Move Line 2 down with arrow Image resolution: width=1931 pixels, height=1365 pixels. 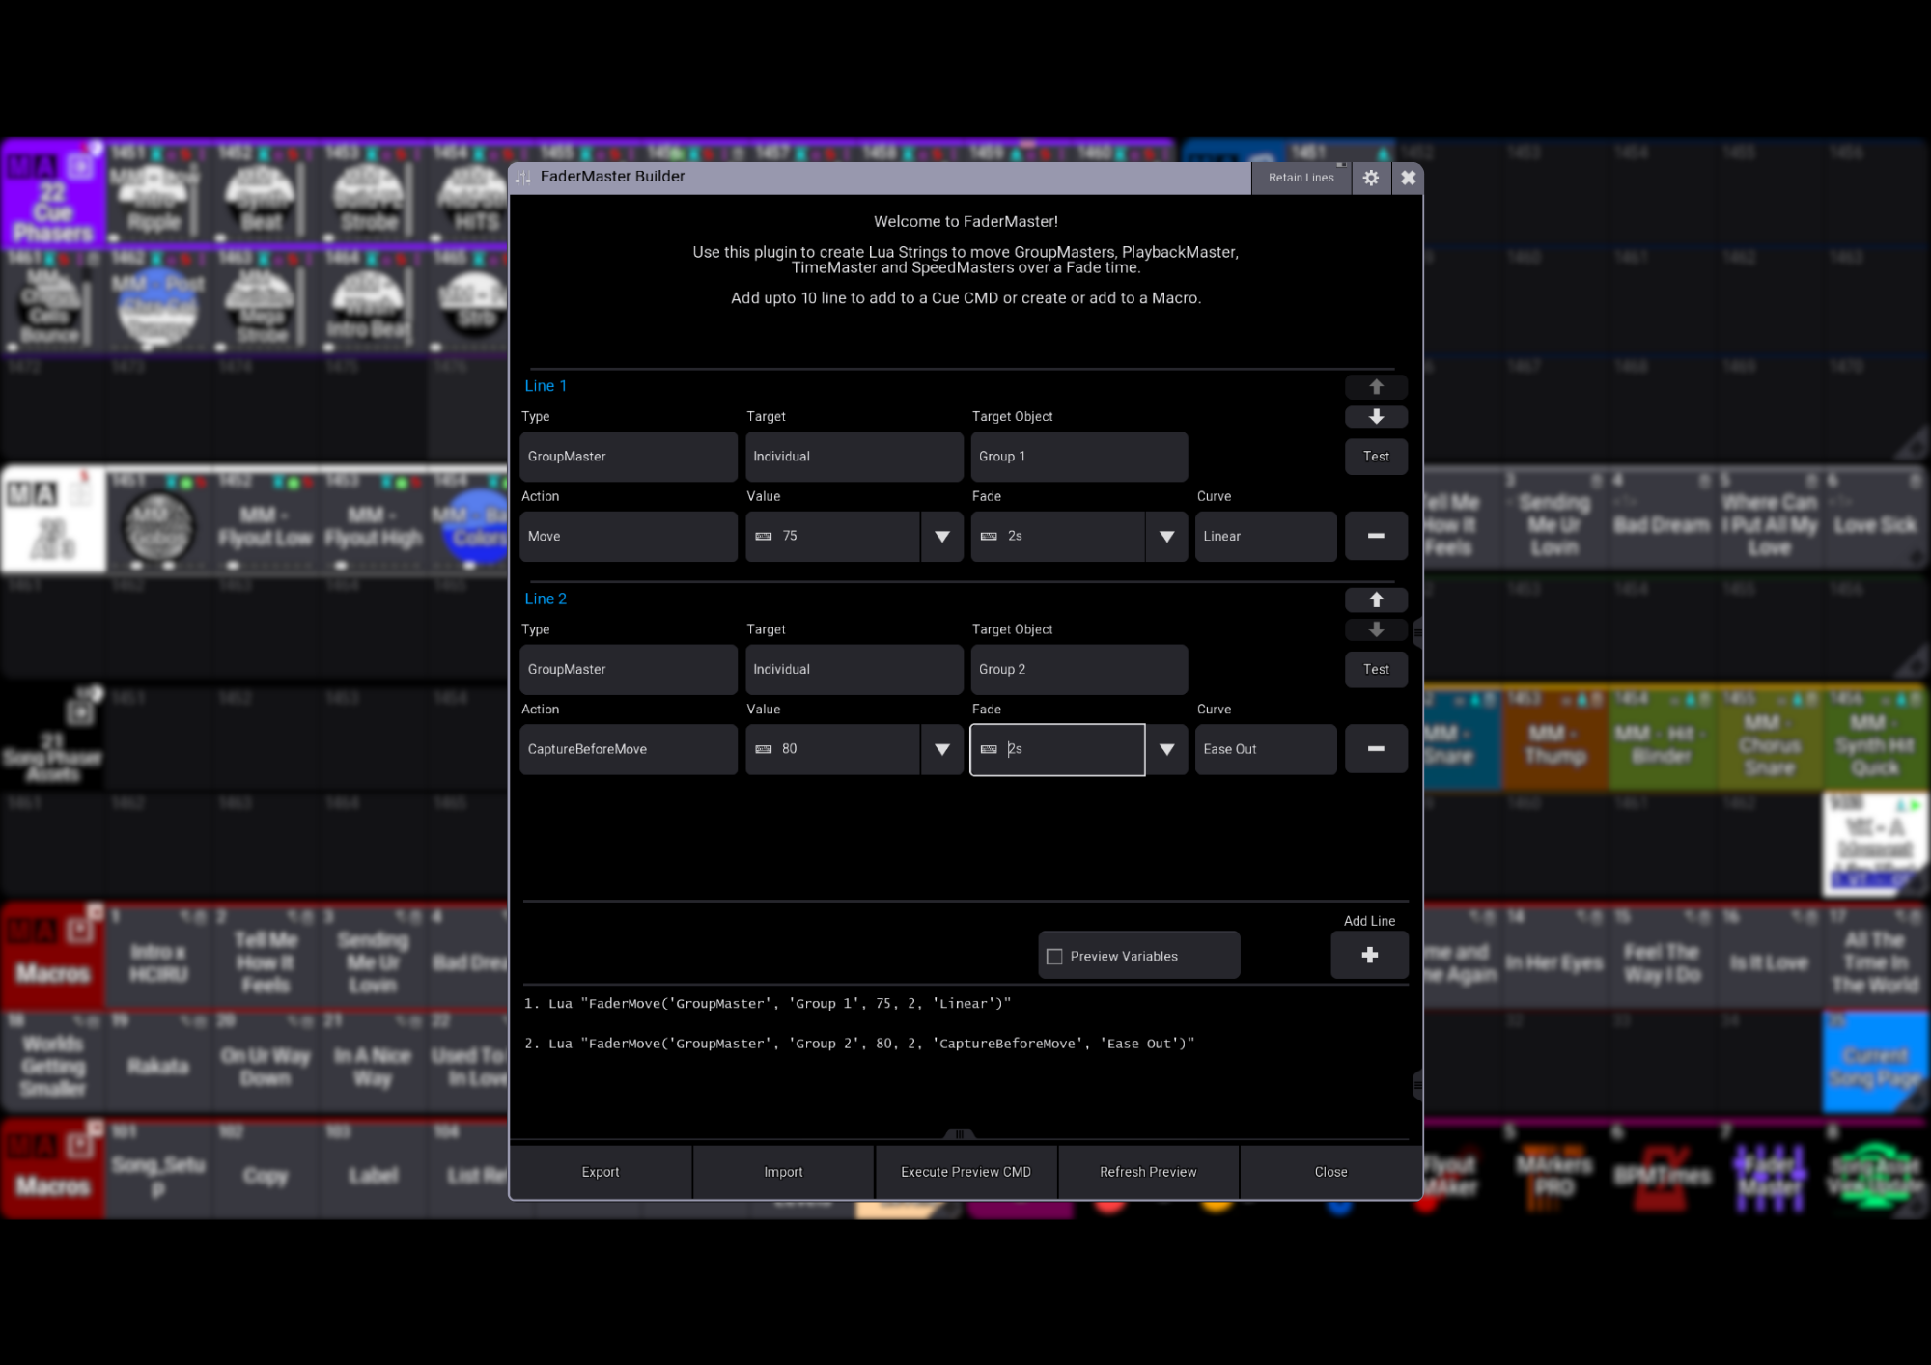click(1376, 629)
